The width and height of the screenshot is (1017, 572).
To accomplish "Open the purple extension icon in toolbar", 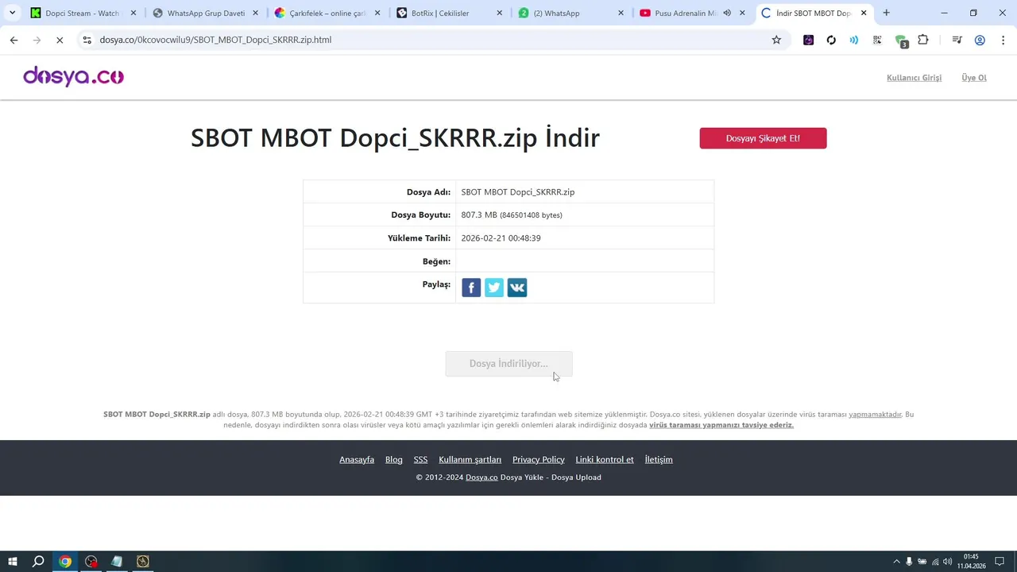I will click(808, 40).
